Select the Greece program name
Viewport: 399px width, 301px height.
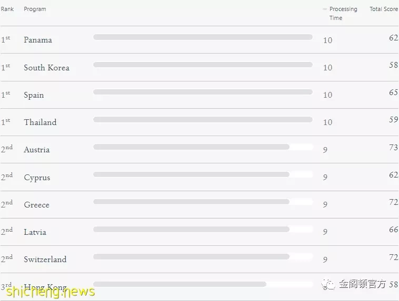[37, 205]
